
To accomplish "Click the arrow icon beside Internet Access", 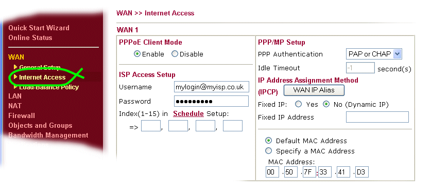I will click(15, 76).
